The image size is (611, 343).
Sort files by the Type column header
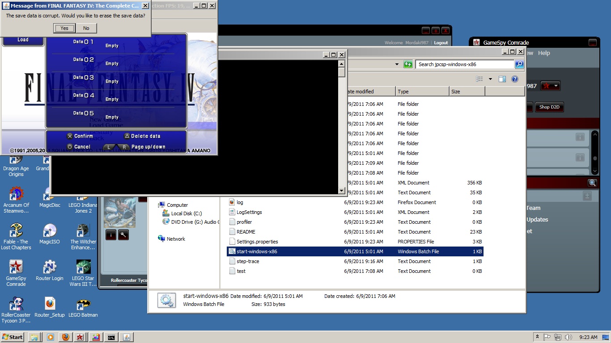click(x=422, y=92)
